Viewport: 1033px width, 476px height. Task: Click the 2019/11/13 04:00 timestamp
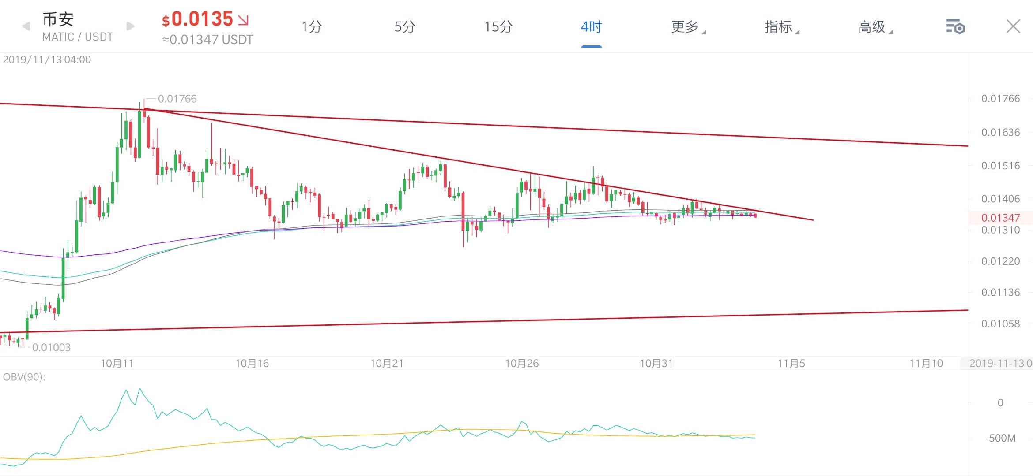[47, 59]
